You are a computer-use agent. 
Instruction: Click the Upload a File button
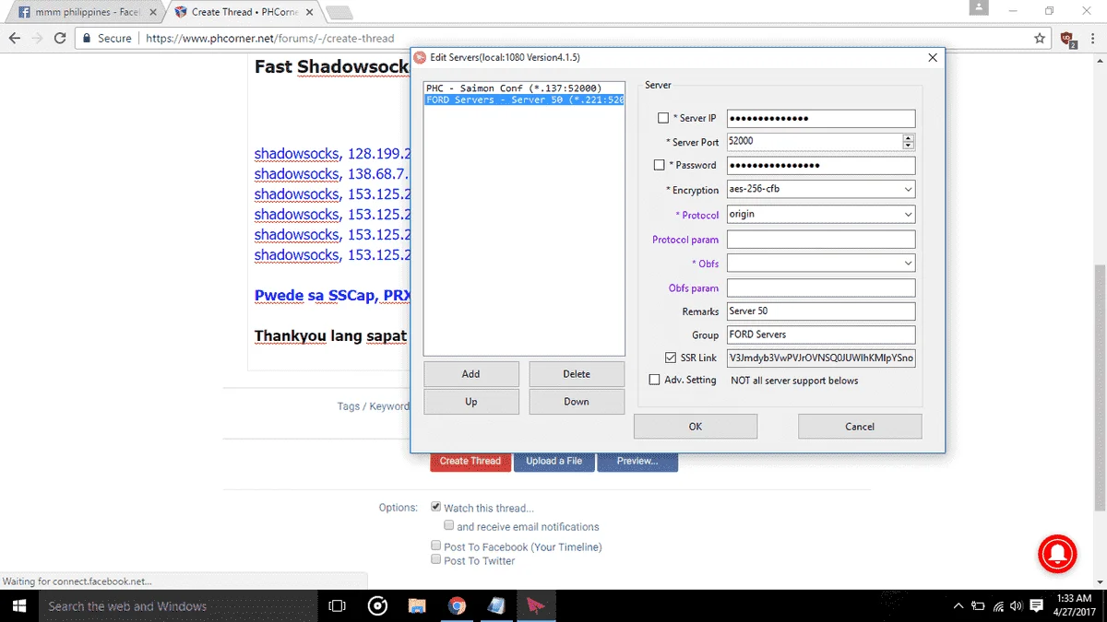click(554, 461)
